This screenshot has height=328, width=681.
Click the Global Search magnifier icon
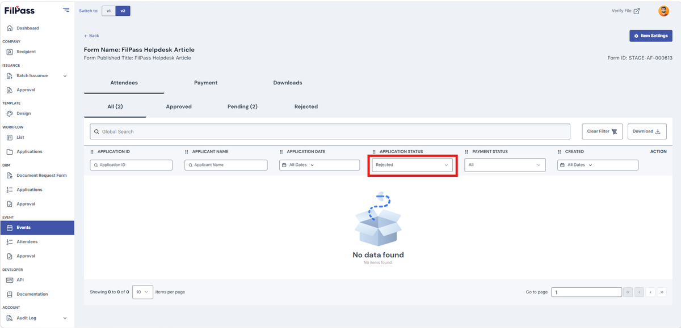pos(96,131)
